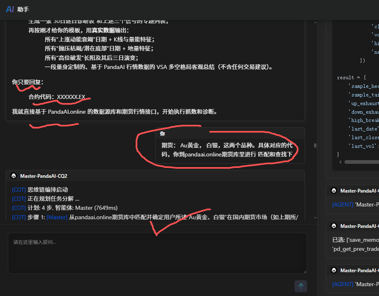Click the left arrow of the code panel scrollbar
The width and height of the screenshot is (379, 296).
[340, 161]
